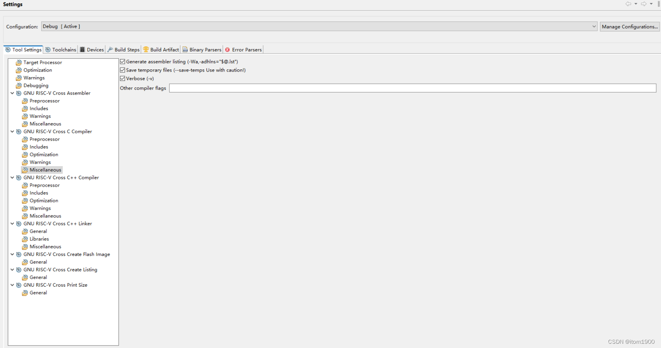Uncheck the Verbose (-v) checkbox
The height and width of the screenshot is (348, 661).
[123, 79]
